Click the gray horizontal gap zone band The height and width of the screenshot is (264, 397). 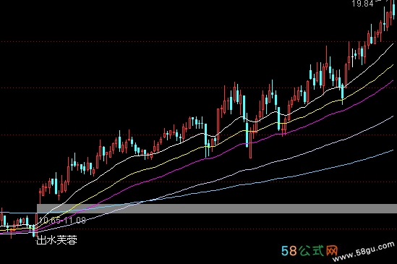(x=217, y=208)
